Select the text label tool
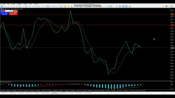Image resolution: width=175 pixels, height=98 pixels. point(23,6)
